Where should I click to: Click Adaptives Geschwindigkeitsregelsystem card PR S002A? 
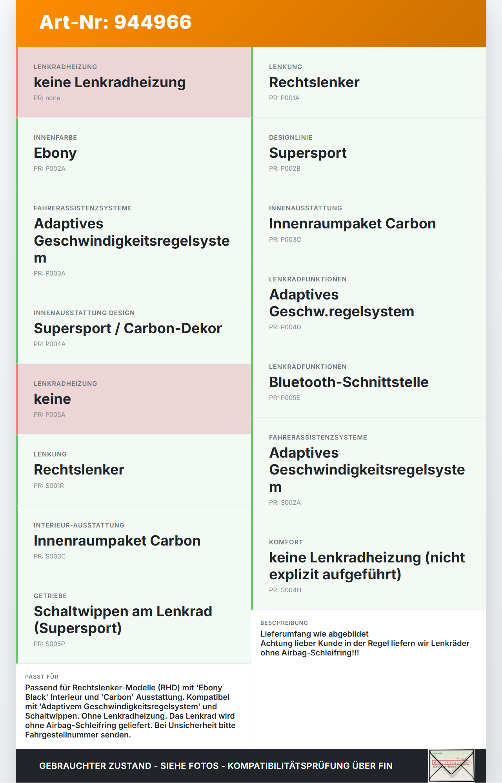click(x=369, y=470)
